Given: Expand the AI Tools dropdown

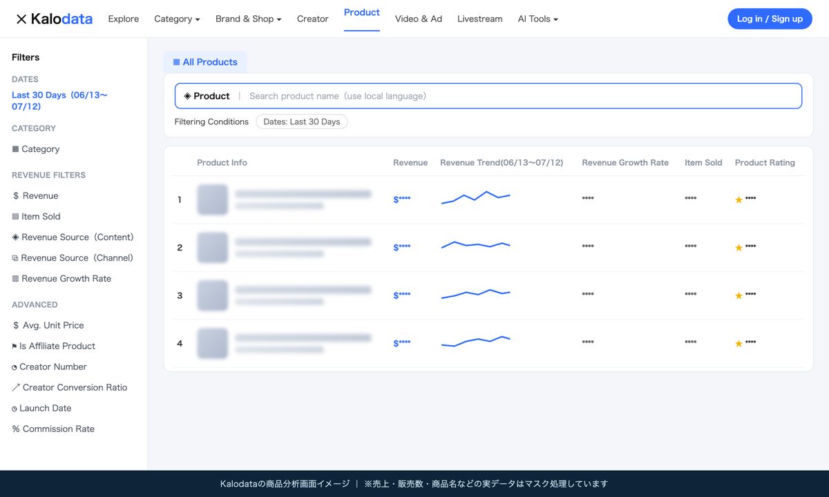Looking at the screenshot, I should pos(538,19).
